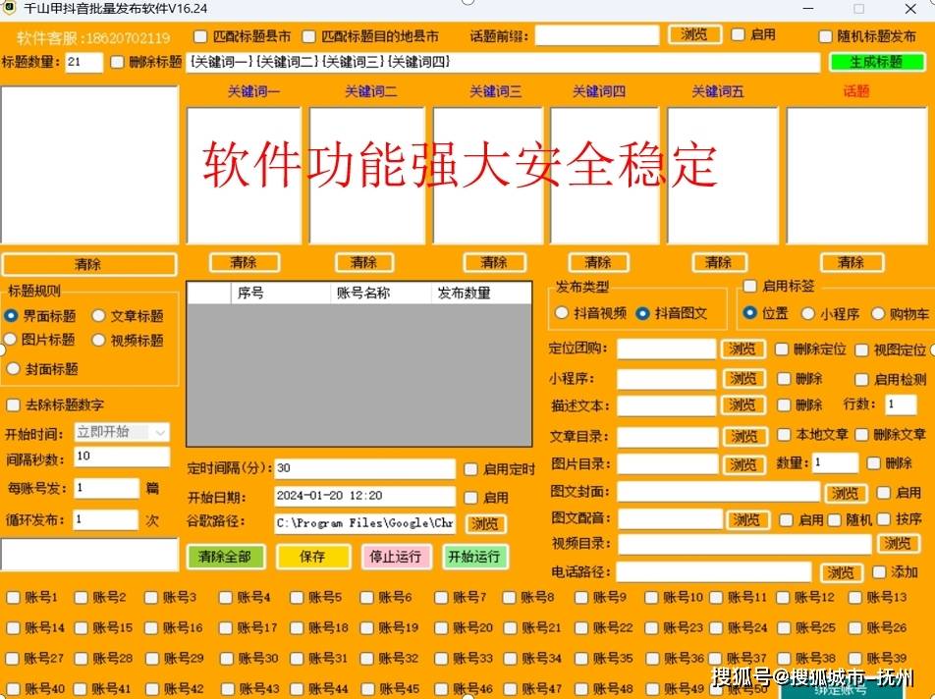This screenshot has width=935, height=699.
Task: Check 随机 in the 图文配音 row
Action: pyautogui.click(x=834, y=520)
